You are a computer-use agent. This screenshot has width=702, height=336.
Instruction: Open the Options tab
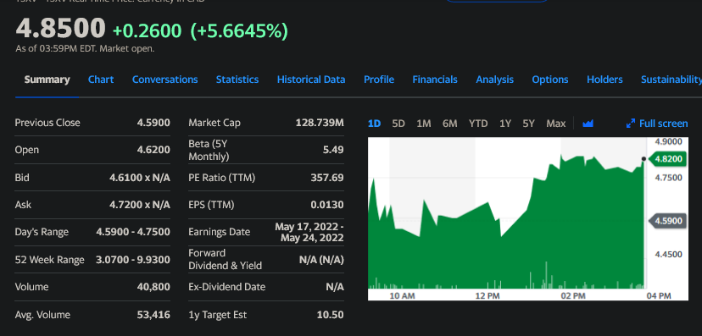tap(549, 80)
